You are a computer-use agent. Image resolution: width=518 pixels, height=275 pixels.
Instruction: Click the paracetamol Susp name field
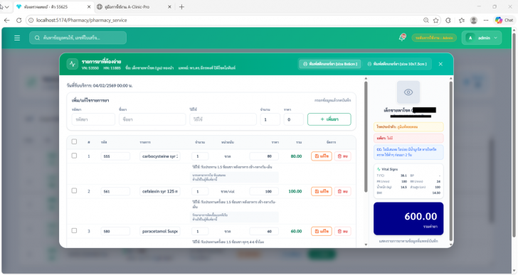(x=160, y=232)
